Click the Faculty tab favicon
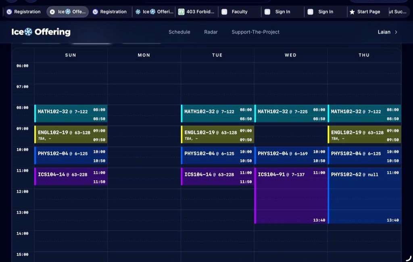Viewport: 413px width, 262px height. 224,12
